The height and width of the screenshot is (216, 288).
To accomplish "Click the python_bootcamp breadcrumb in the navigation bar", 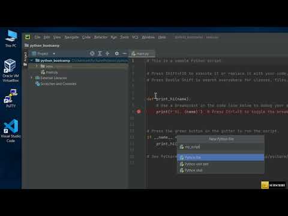I will tap(42, 46).
